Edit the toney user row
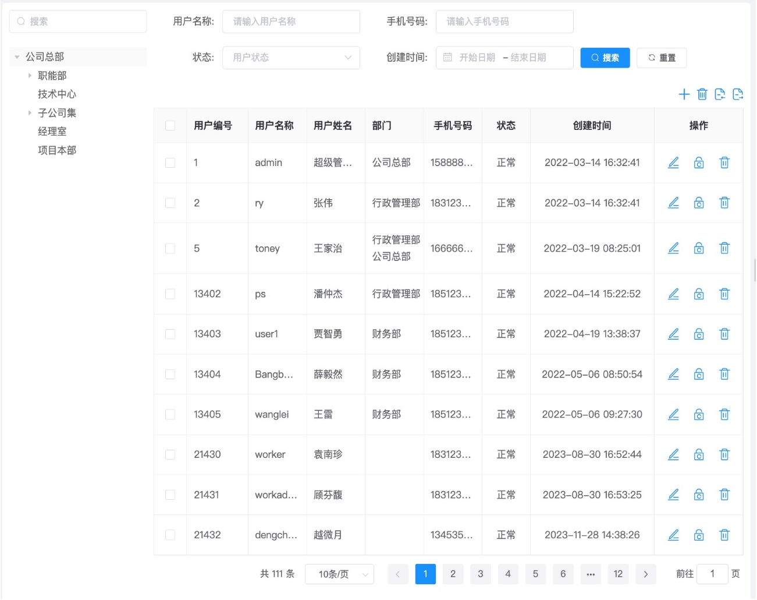The width and height of the screenshot is (757, 600). (673, 248)
